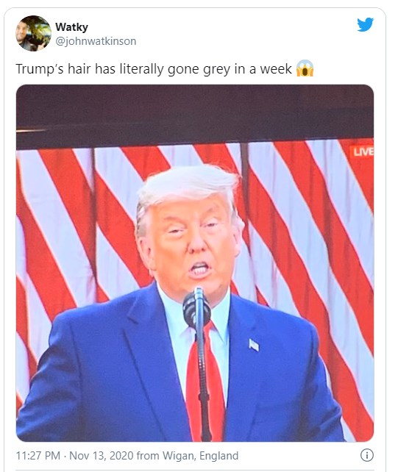
Task: Open the Watky display name link
Action: tap(71, 27)
